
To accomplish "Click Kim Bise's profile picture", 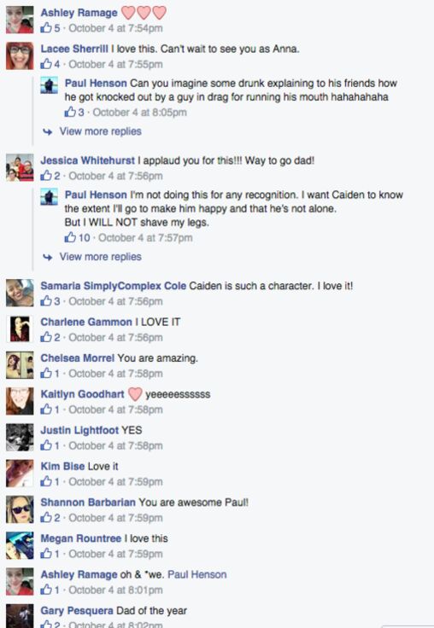I will point(20,474).
